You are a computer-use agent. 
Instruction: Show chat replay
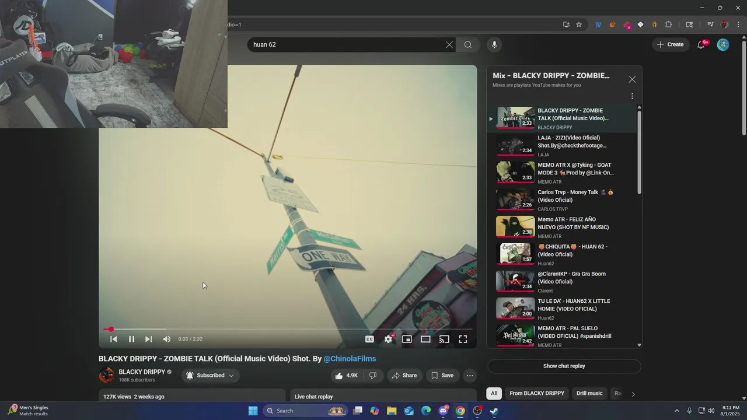pos(564,366)
